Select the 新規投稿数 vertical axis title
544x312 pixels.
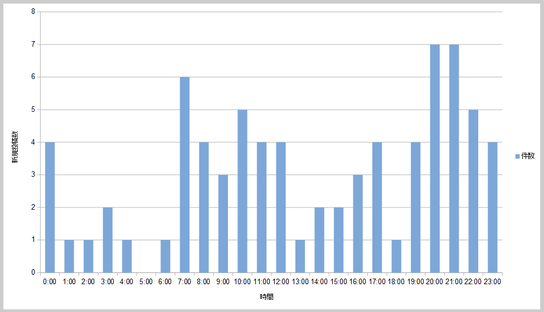point(16,147)
